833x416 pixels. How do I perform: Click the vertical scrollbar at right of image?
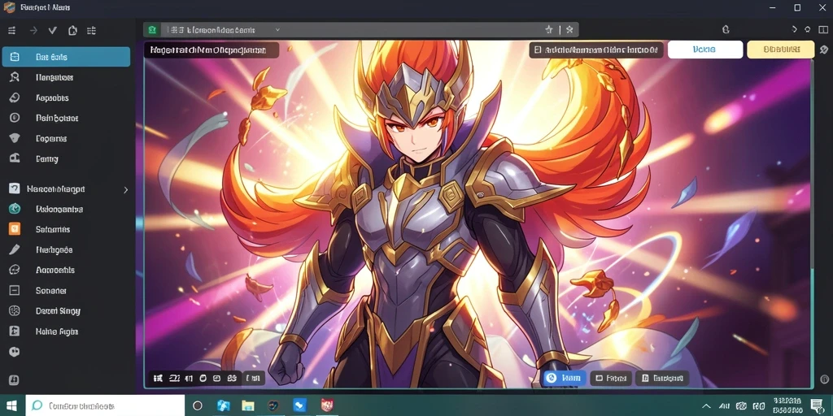click(x=813, y=223)
